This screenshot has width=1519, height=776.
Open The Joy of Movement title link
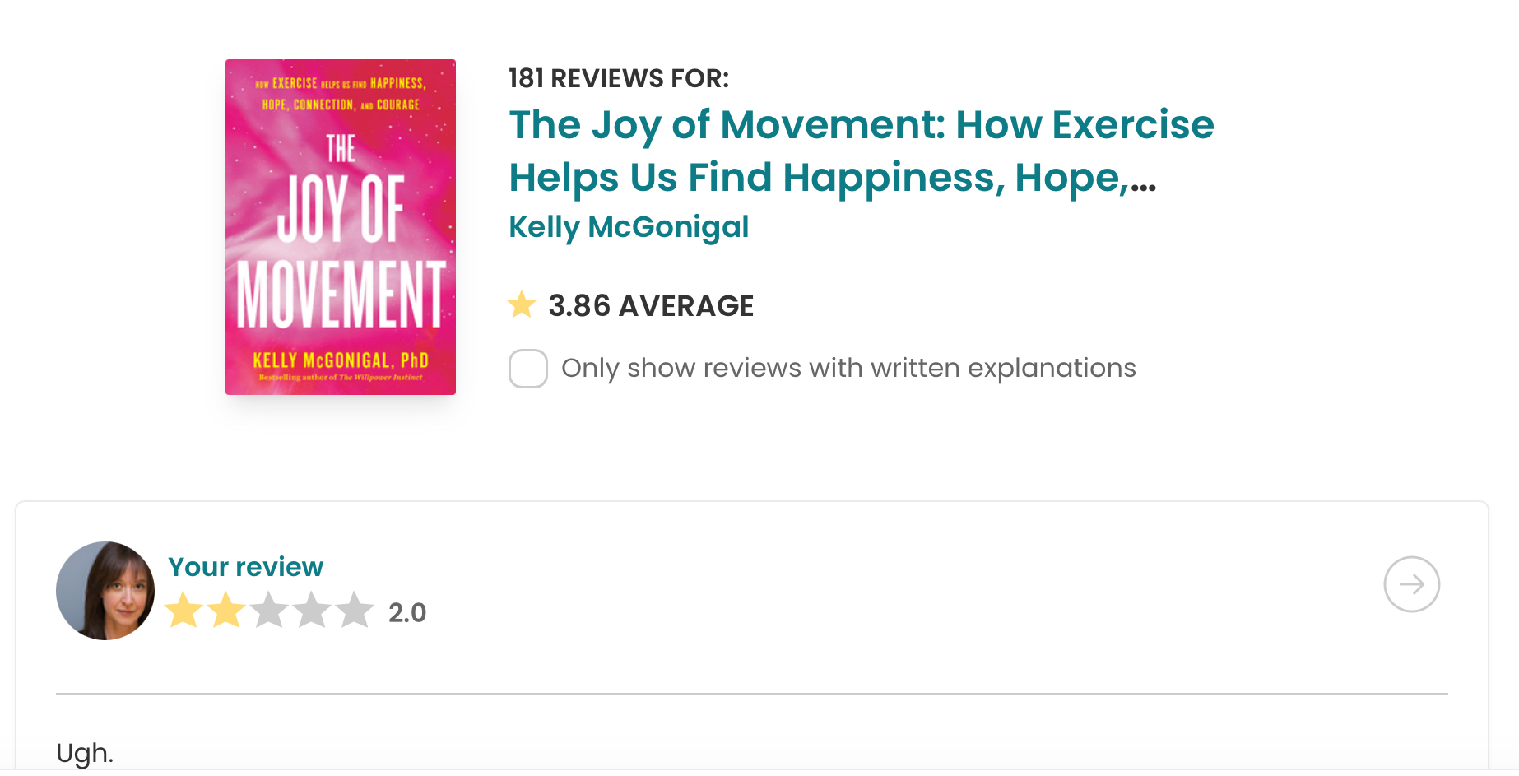tap(861, 125)
